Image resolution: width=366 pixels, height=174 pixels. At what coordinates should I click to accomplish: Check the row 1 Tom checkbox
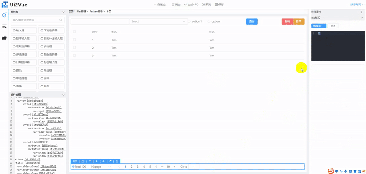pyautogui.click(x=75, y=40)
